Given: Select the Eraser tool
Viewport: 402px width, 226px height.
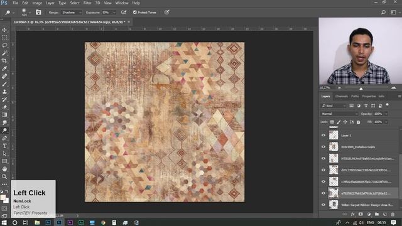Looking at the screenshot, I should pyautogui.click(x=4, y=107).
